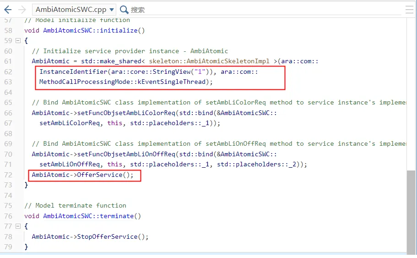Click 'setAmbLiColorReq,' on line 67
This screenshot has height=258, width=417.
point(71,123)
